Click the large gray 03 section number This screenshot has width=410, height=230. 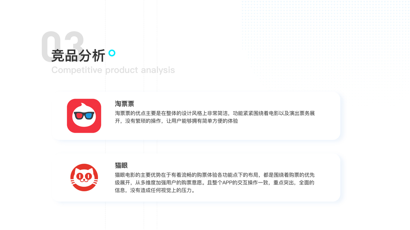click(x=63, y=46)
